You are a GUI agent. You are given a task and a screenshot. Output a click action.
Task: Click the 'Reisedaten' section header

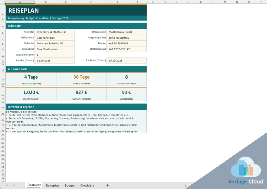[76, 26]
